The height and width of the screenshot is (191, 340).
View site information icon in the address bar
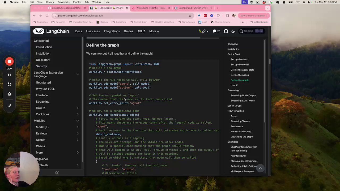point(54,16)
